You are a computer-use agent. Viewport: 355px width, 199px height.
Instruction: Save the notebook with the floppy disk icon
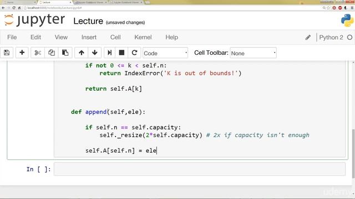7,53
